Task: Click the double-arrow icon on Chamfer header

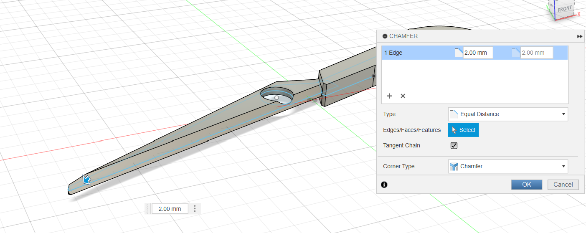Action: coord(580,36)
